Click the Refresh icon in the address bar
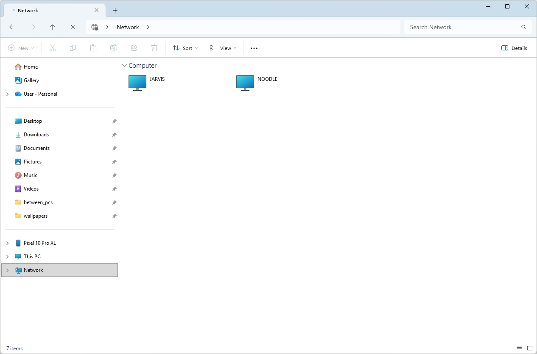This screenshot has height=354, width=537. coord(73,27)
